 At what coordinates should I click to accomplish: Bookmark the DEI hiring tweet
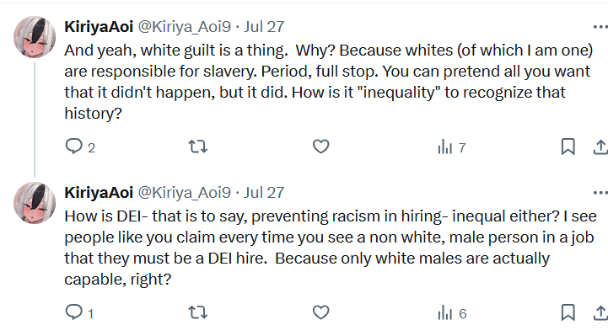568,312
